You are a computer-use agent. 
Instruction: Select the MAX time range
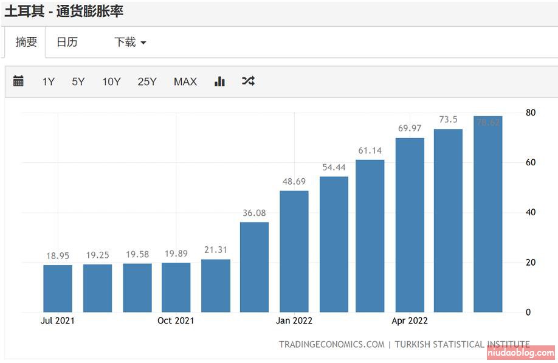pos(185,81)
